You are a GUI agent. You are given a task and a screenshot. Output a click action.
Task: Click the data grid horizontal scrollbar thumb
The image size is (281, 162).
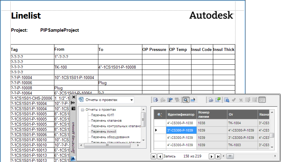coord(230,156)
